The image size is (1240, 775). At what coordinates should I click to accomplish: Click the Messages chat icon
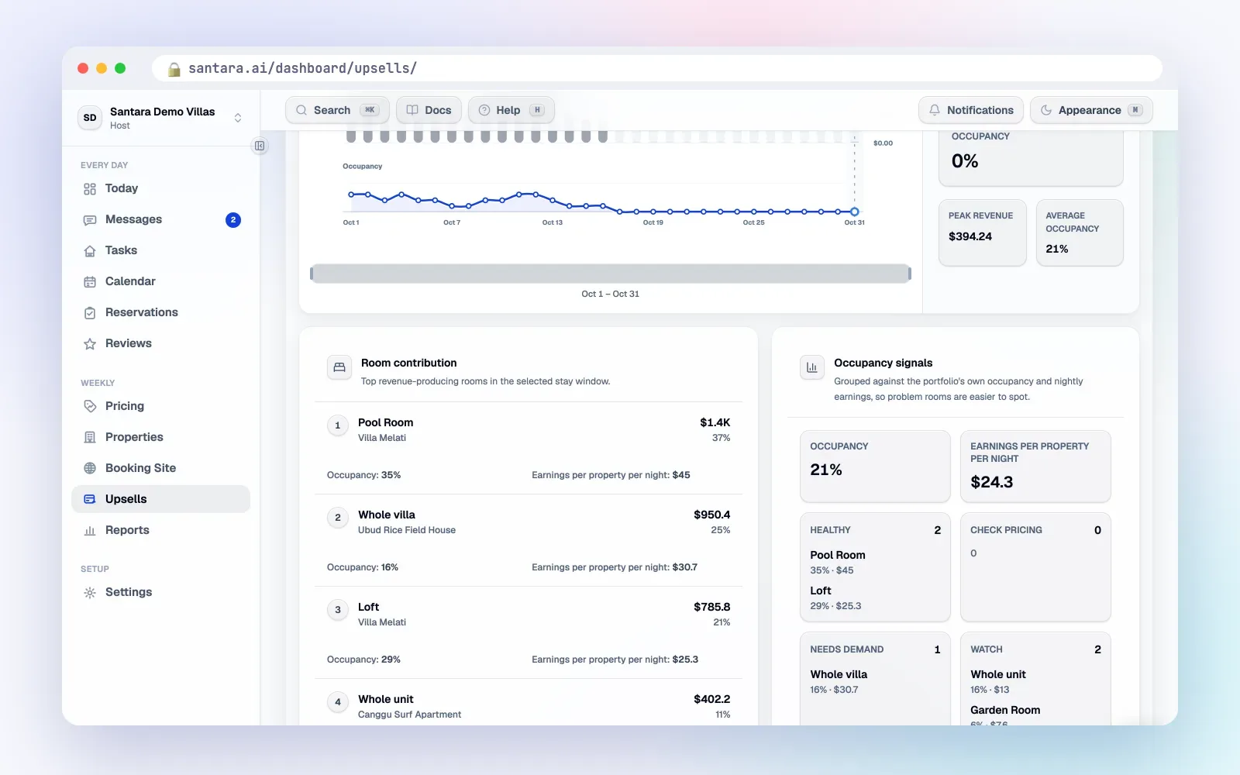click(90, 220)
